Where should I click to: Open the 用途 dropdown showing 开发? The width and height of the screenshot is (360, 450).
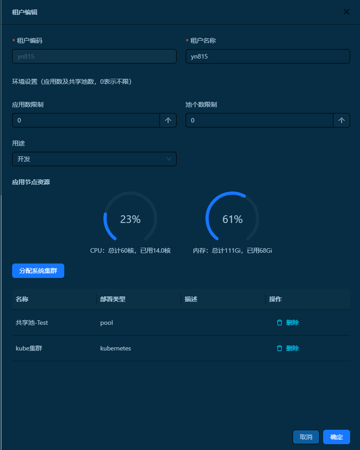[x=94, y=159]
